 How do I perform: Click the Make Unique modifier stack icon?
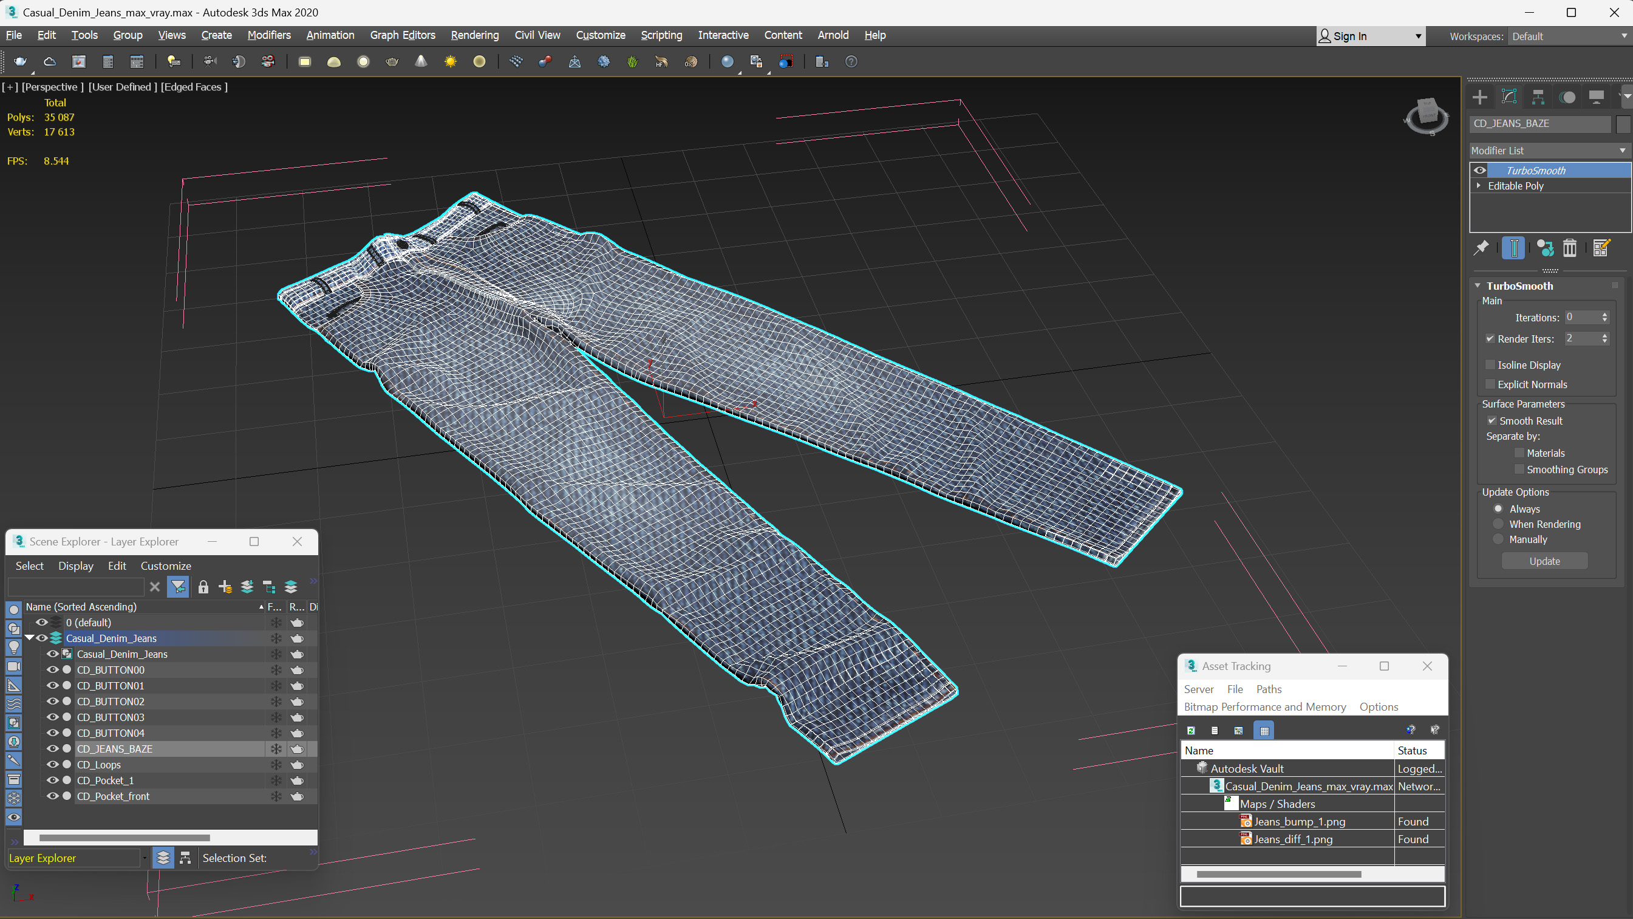click(x=1546, y=248)
